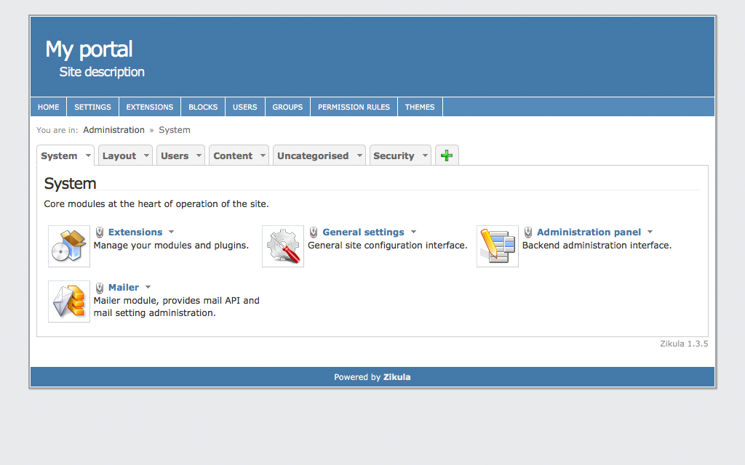Click the General settings gear icon
Image resolution: width=745 pixels, height=465 pixels.
[x=283, y=246]
